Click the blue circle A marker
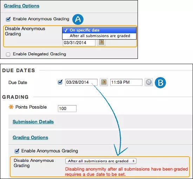Screen dimensions: 193x179 pyautogui.click(x=78, y=19)
